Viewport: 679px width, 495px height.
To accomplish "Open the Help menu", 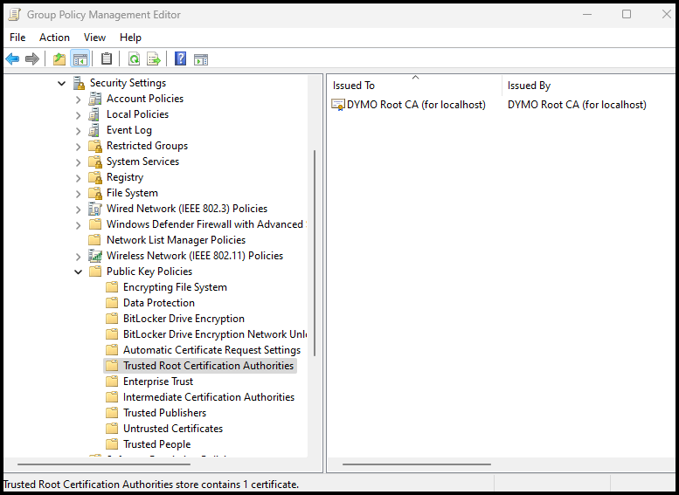I will pyautogui.click(x=130, y=38).
